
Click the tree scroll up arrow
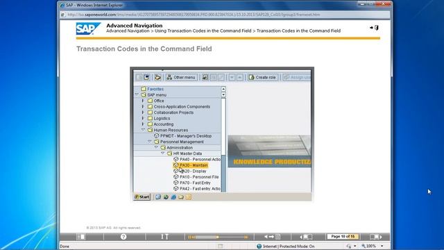pos(223,89)
